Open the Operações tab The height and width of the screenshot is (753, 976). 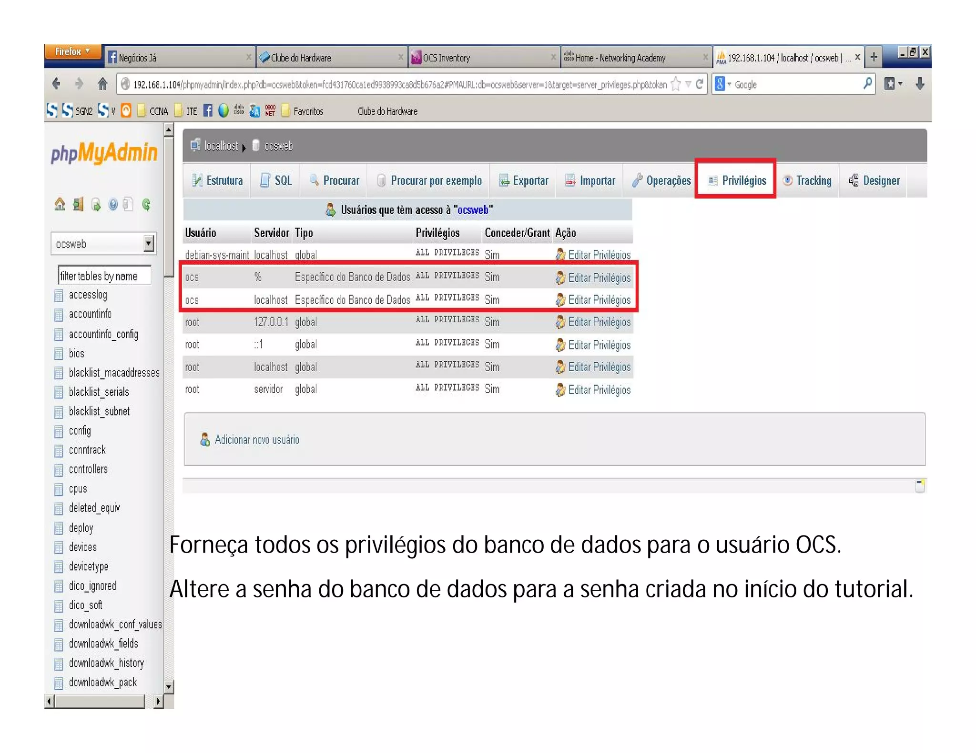(x=661, y=180)
